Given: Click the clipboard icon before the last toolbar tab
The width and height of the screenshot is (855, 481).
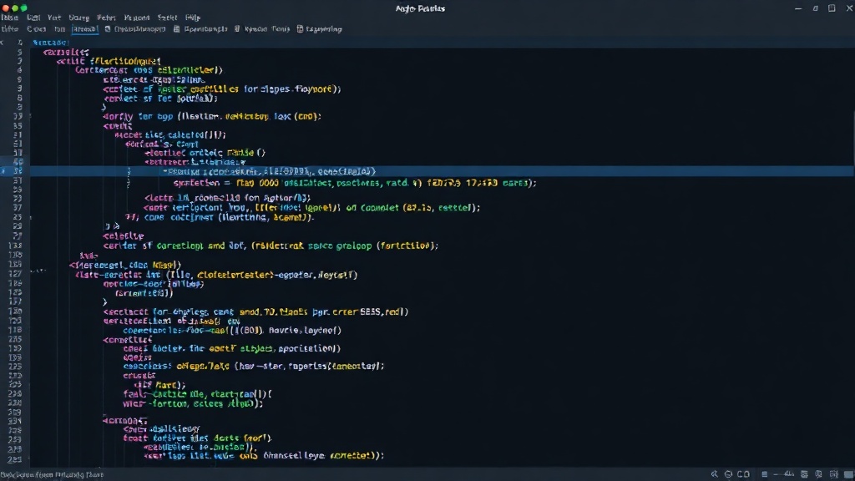Looking at the screenshot, I should (300, 29).
